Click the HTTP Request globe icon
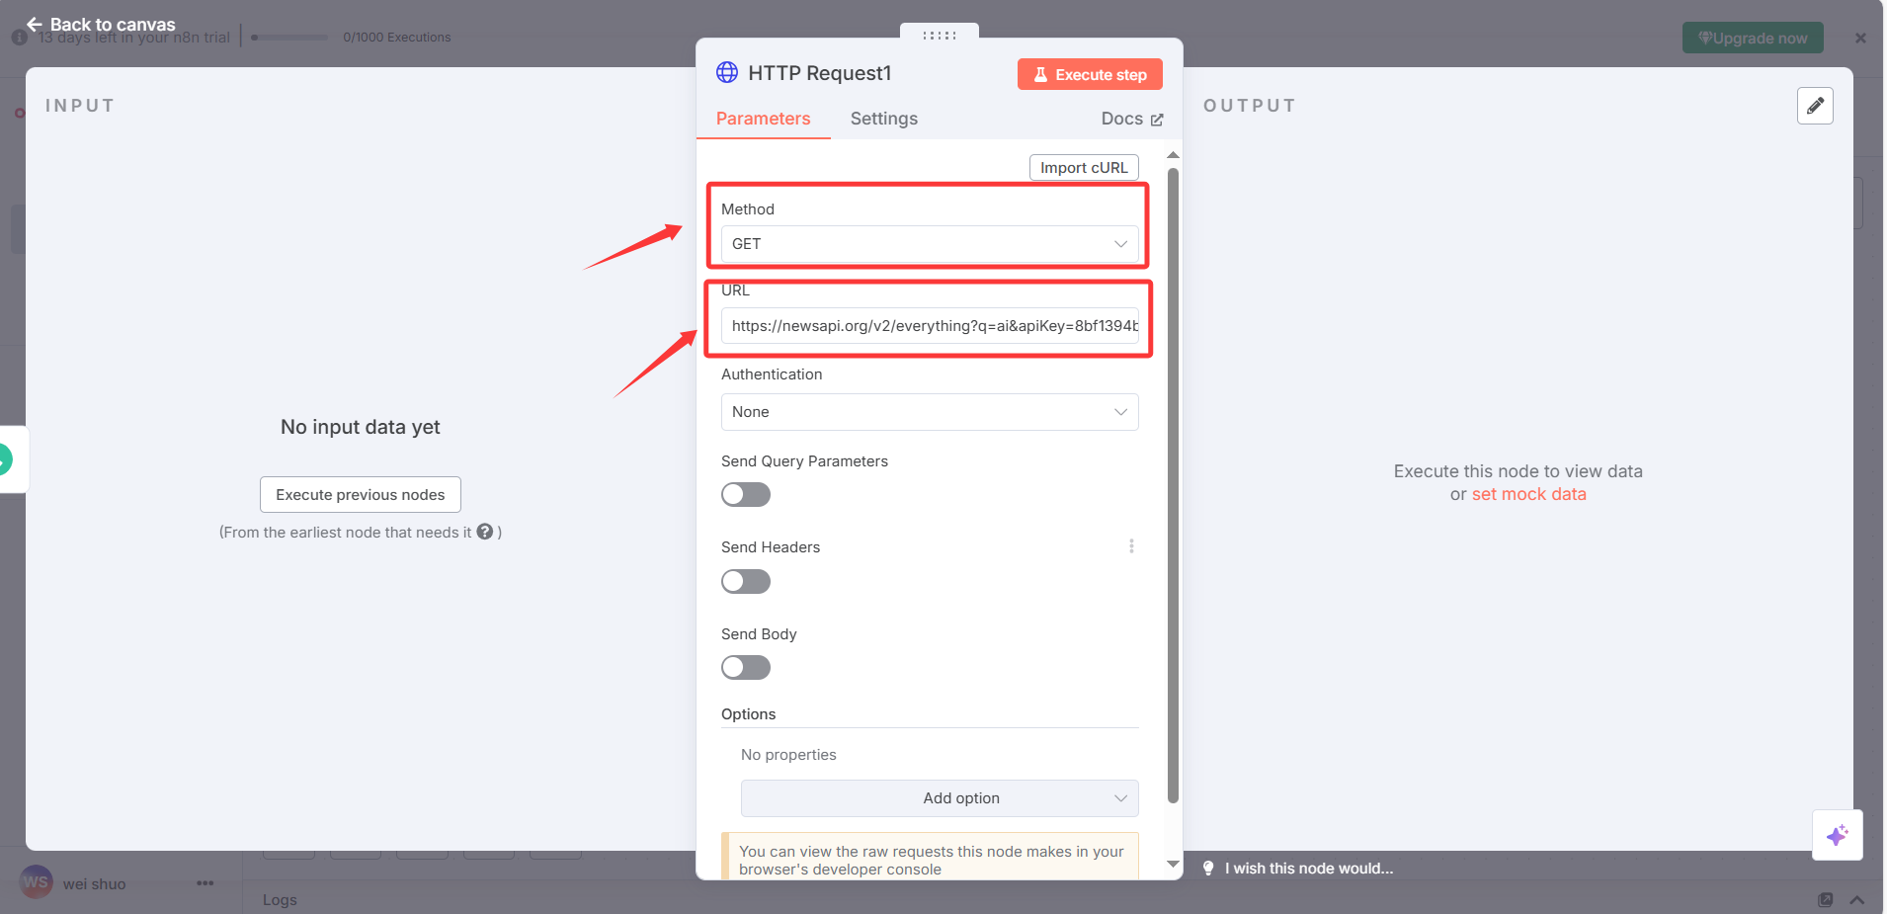1887x914 pixels. click(x=727, y=72)
